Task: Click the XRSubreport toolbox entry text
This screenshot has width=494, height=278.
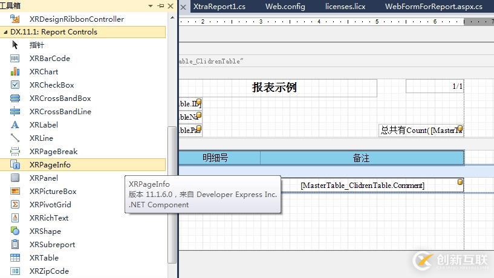Action: [52, 244]
